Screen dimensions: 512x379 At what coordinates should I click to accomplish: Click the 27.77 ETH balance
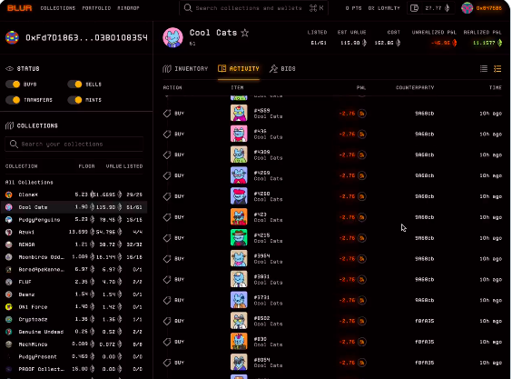437,8
